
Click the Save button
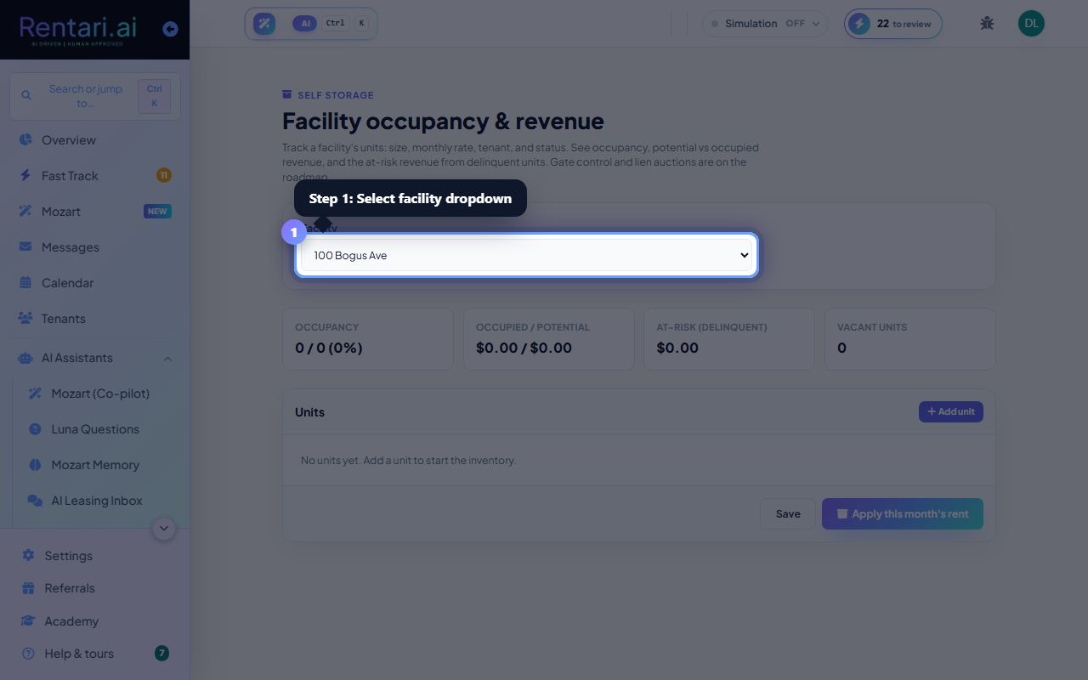(x=788, y=513)
